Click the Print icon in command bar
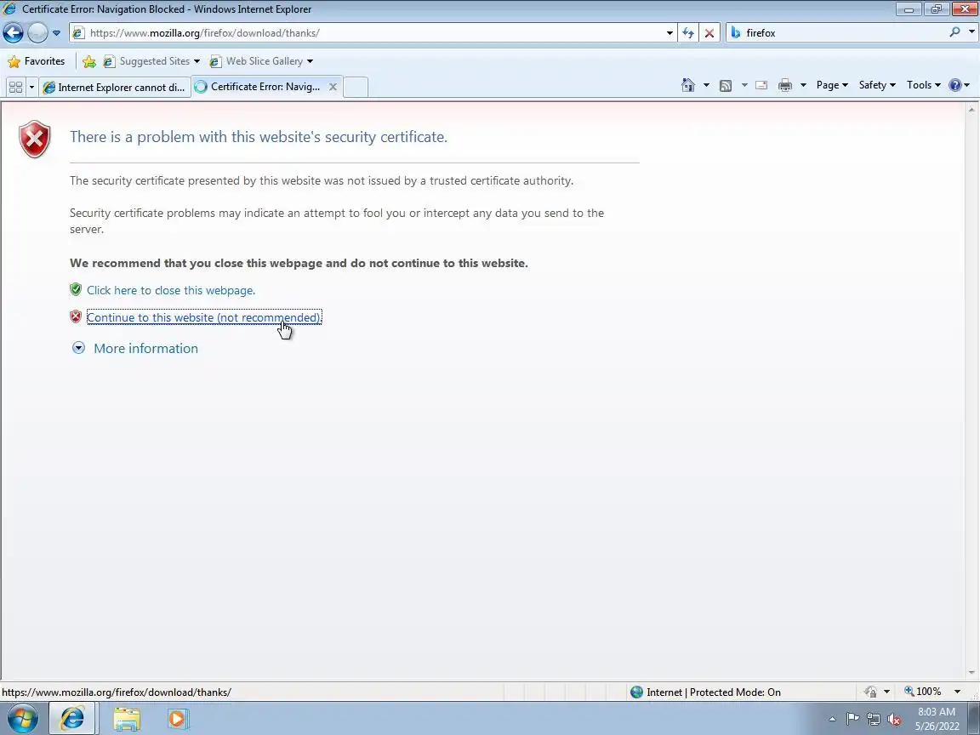Screen dimensions: 980x735 [785, 86]
